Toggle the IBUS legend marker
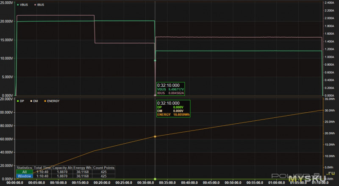Viewport: 339px width, 186px height. tap(35, 5)
